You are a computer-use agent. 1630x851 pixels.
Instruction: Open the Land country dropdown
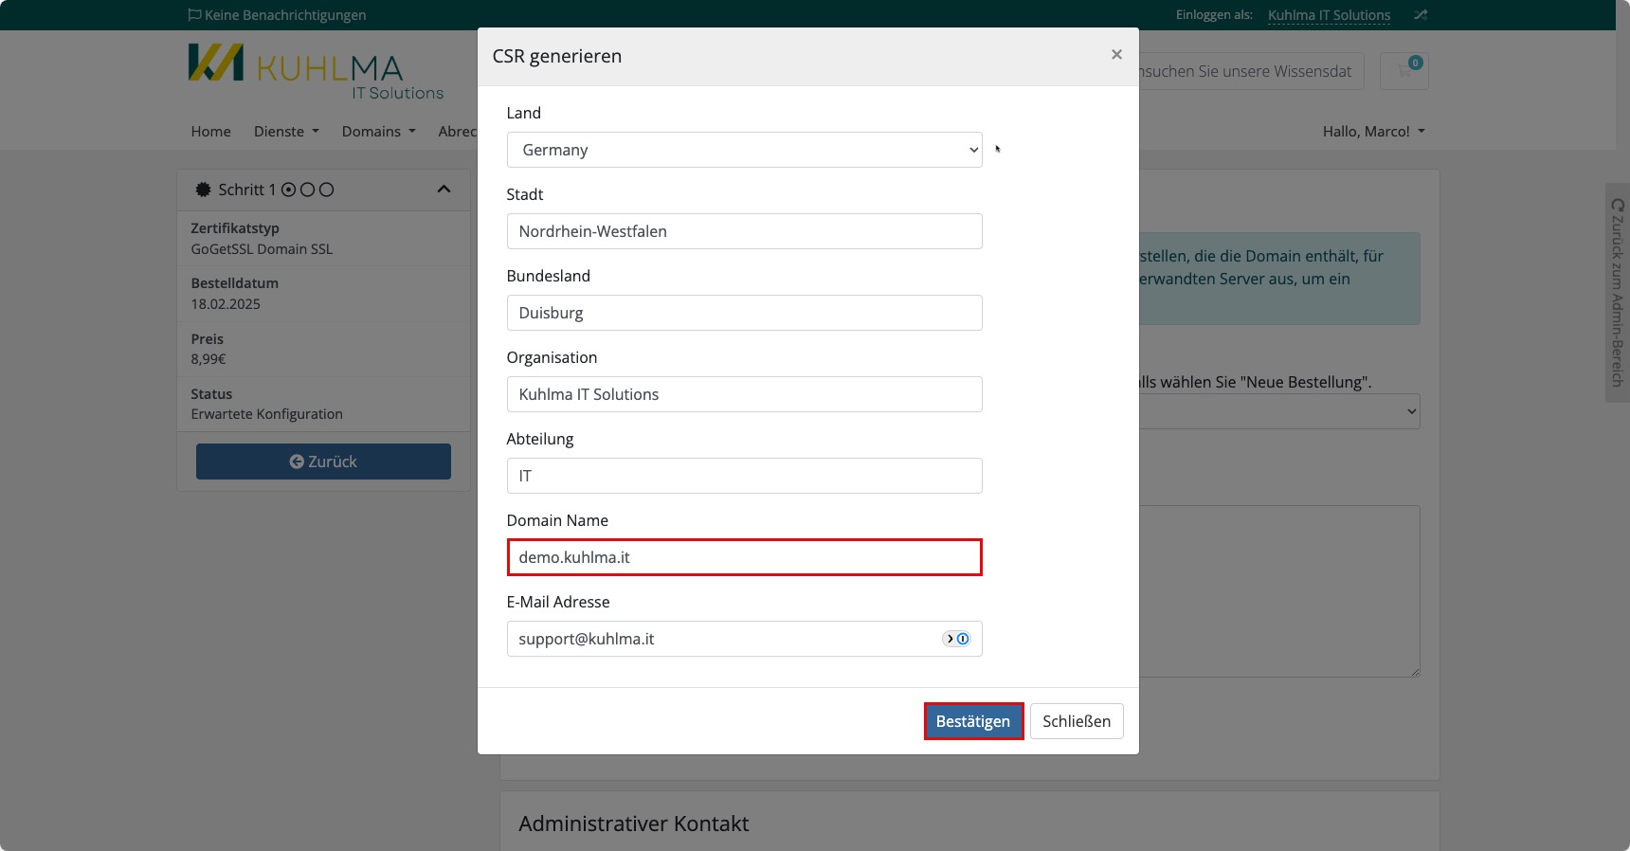pos(744,150)
